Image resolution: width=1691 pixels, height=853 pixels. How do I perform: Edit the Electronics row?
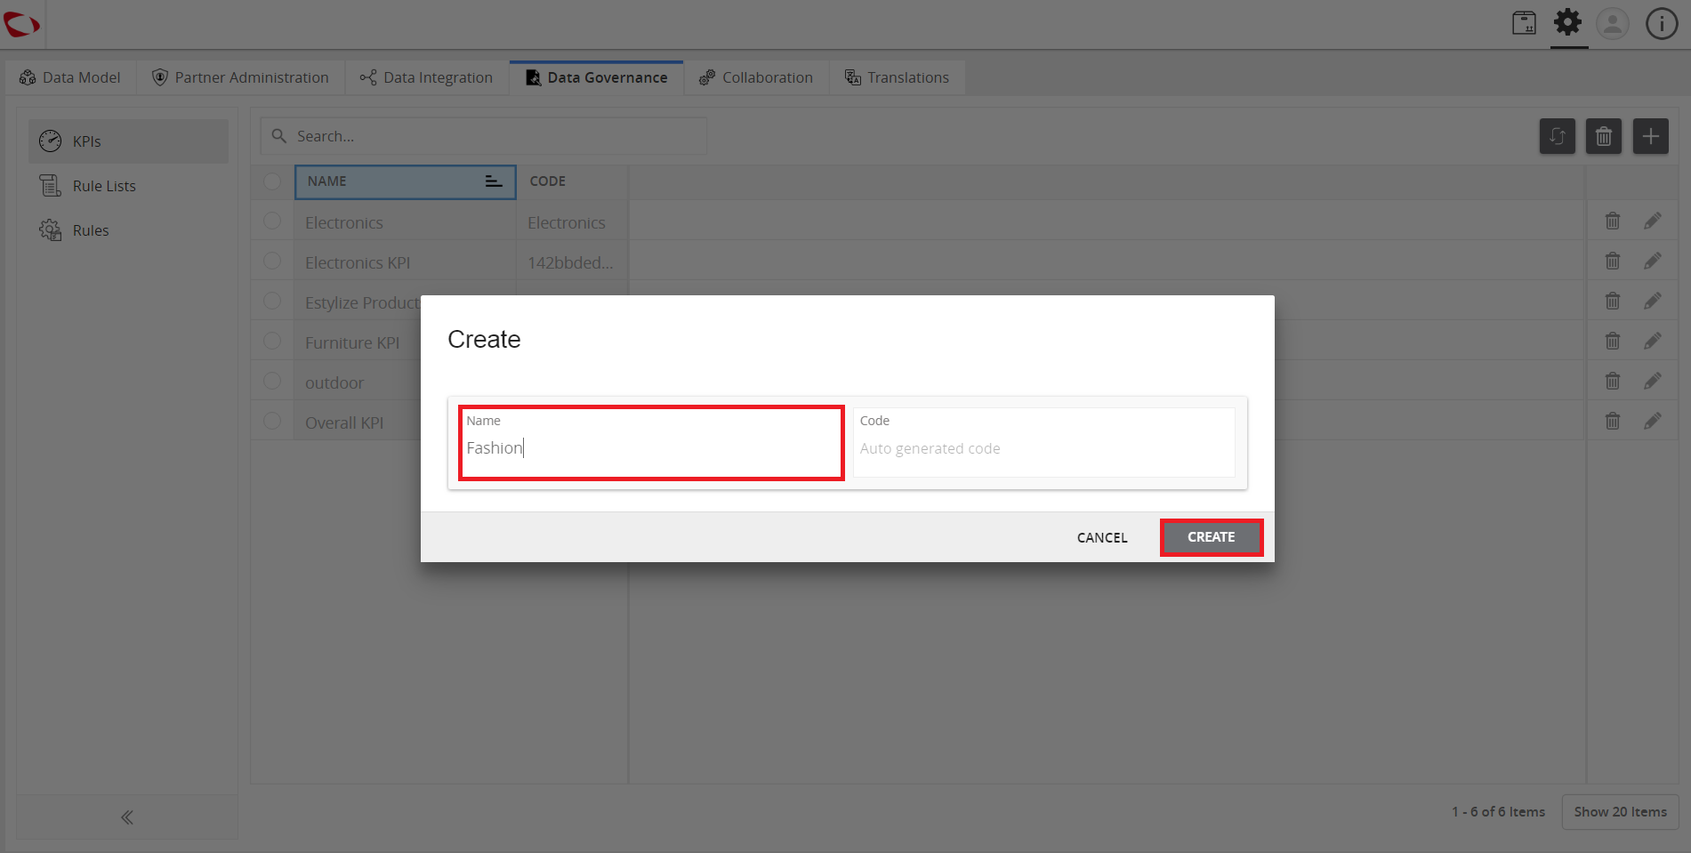coord(1653,221)
